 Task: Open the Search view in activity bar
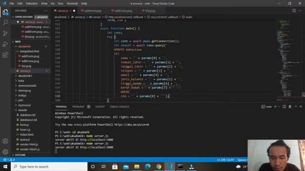(x=5, y=23)
